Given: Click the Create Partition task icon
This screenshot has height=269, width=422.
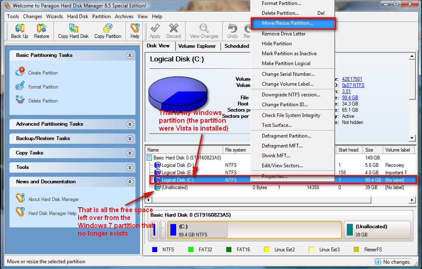Looking at the screenshot, I should [20, 72].
